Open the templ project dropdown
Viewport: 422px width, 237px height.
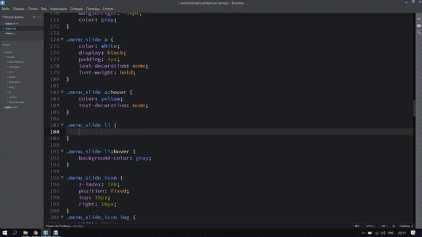pos(7,45)
